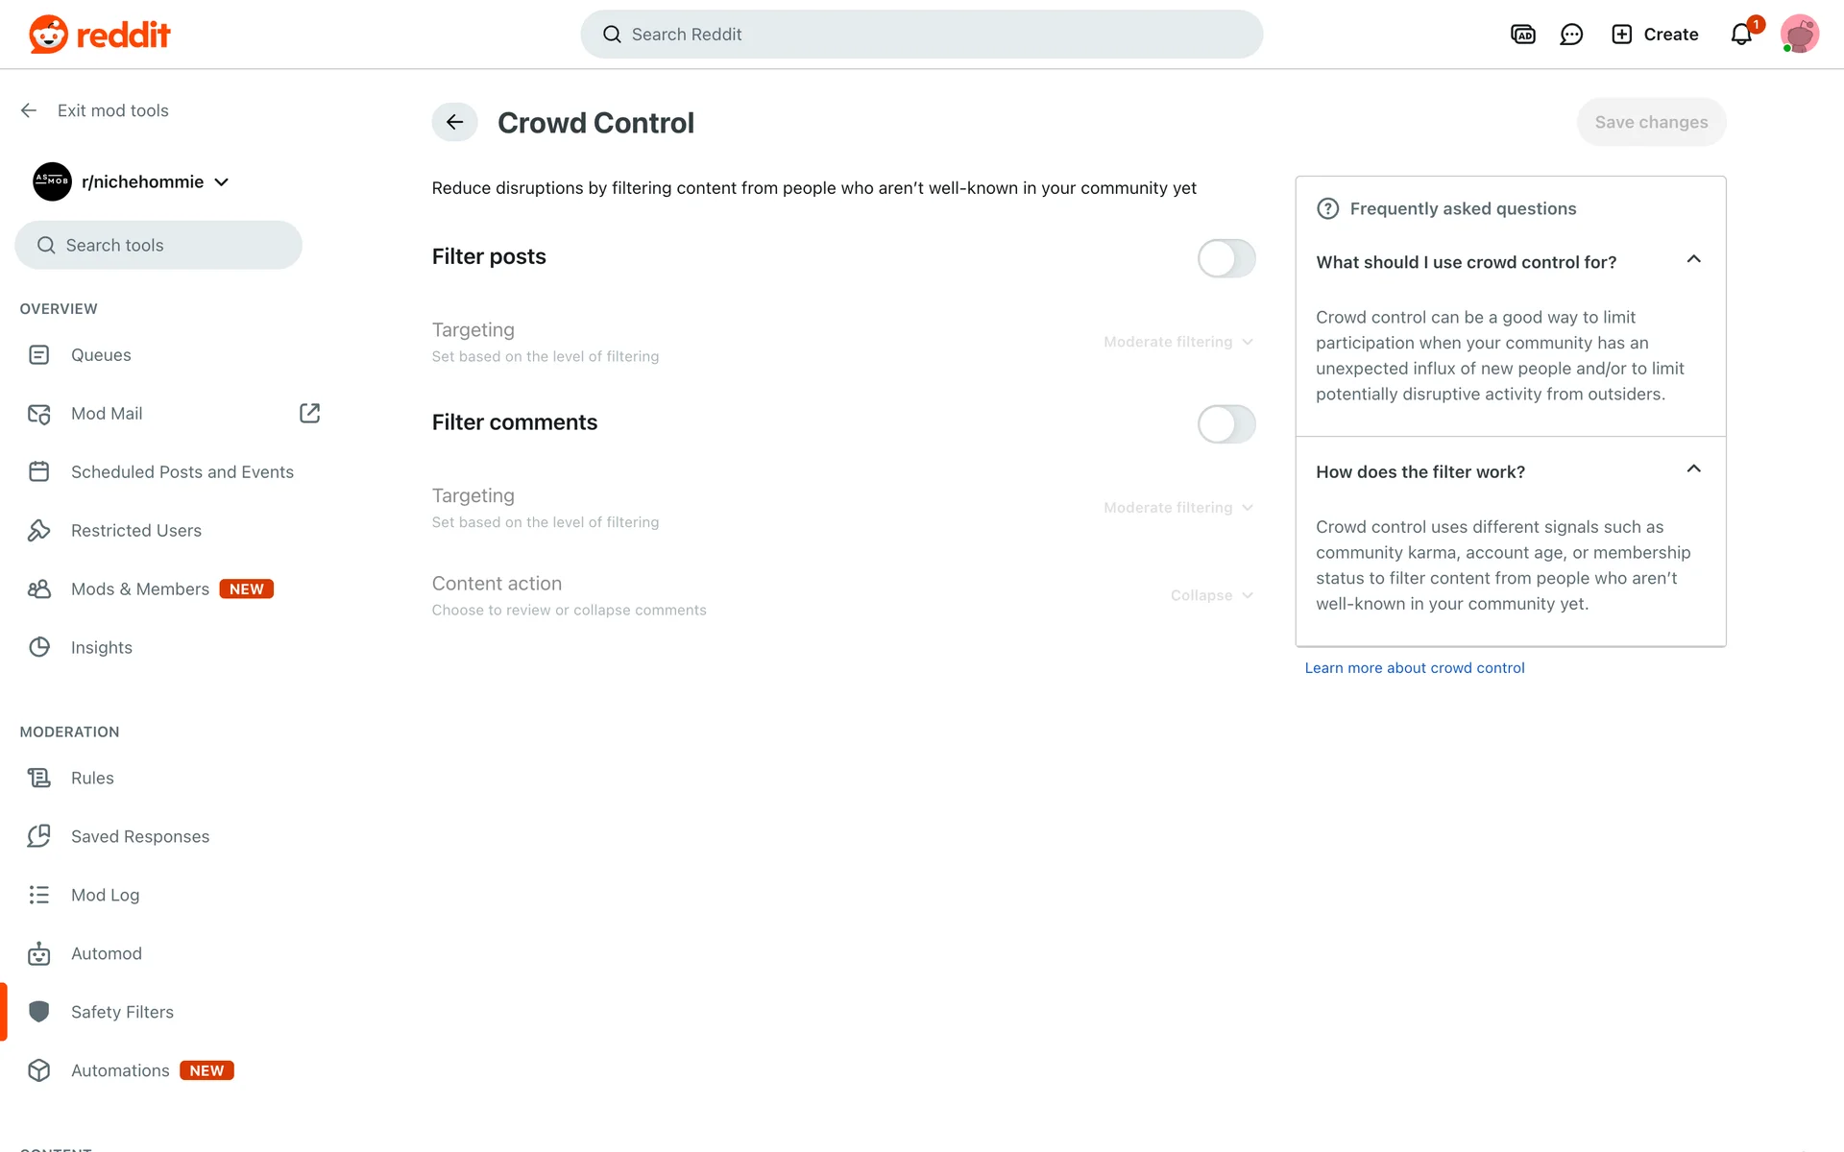Turn on the Filter comments switch
This screenshot has width=1844, height=1152.
1225,424
